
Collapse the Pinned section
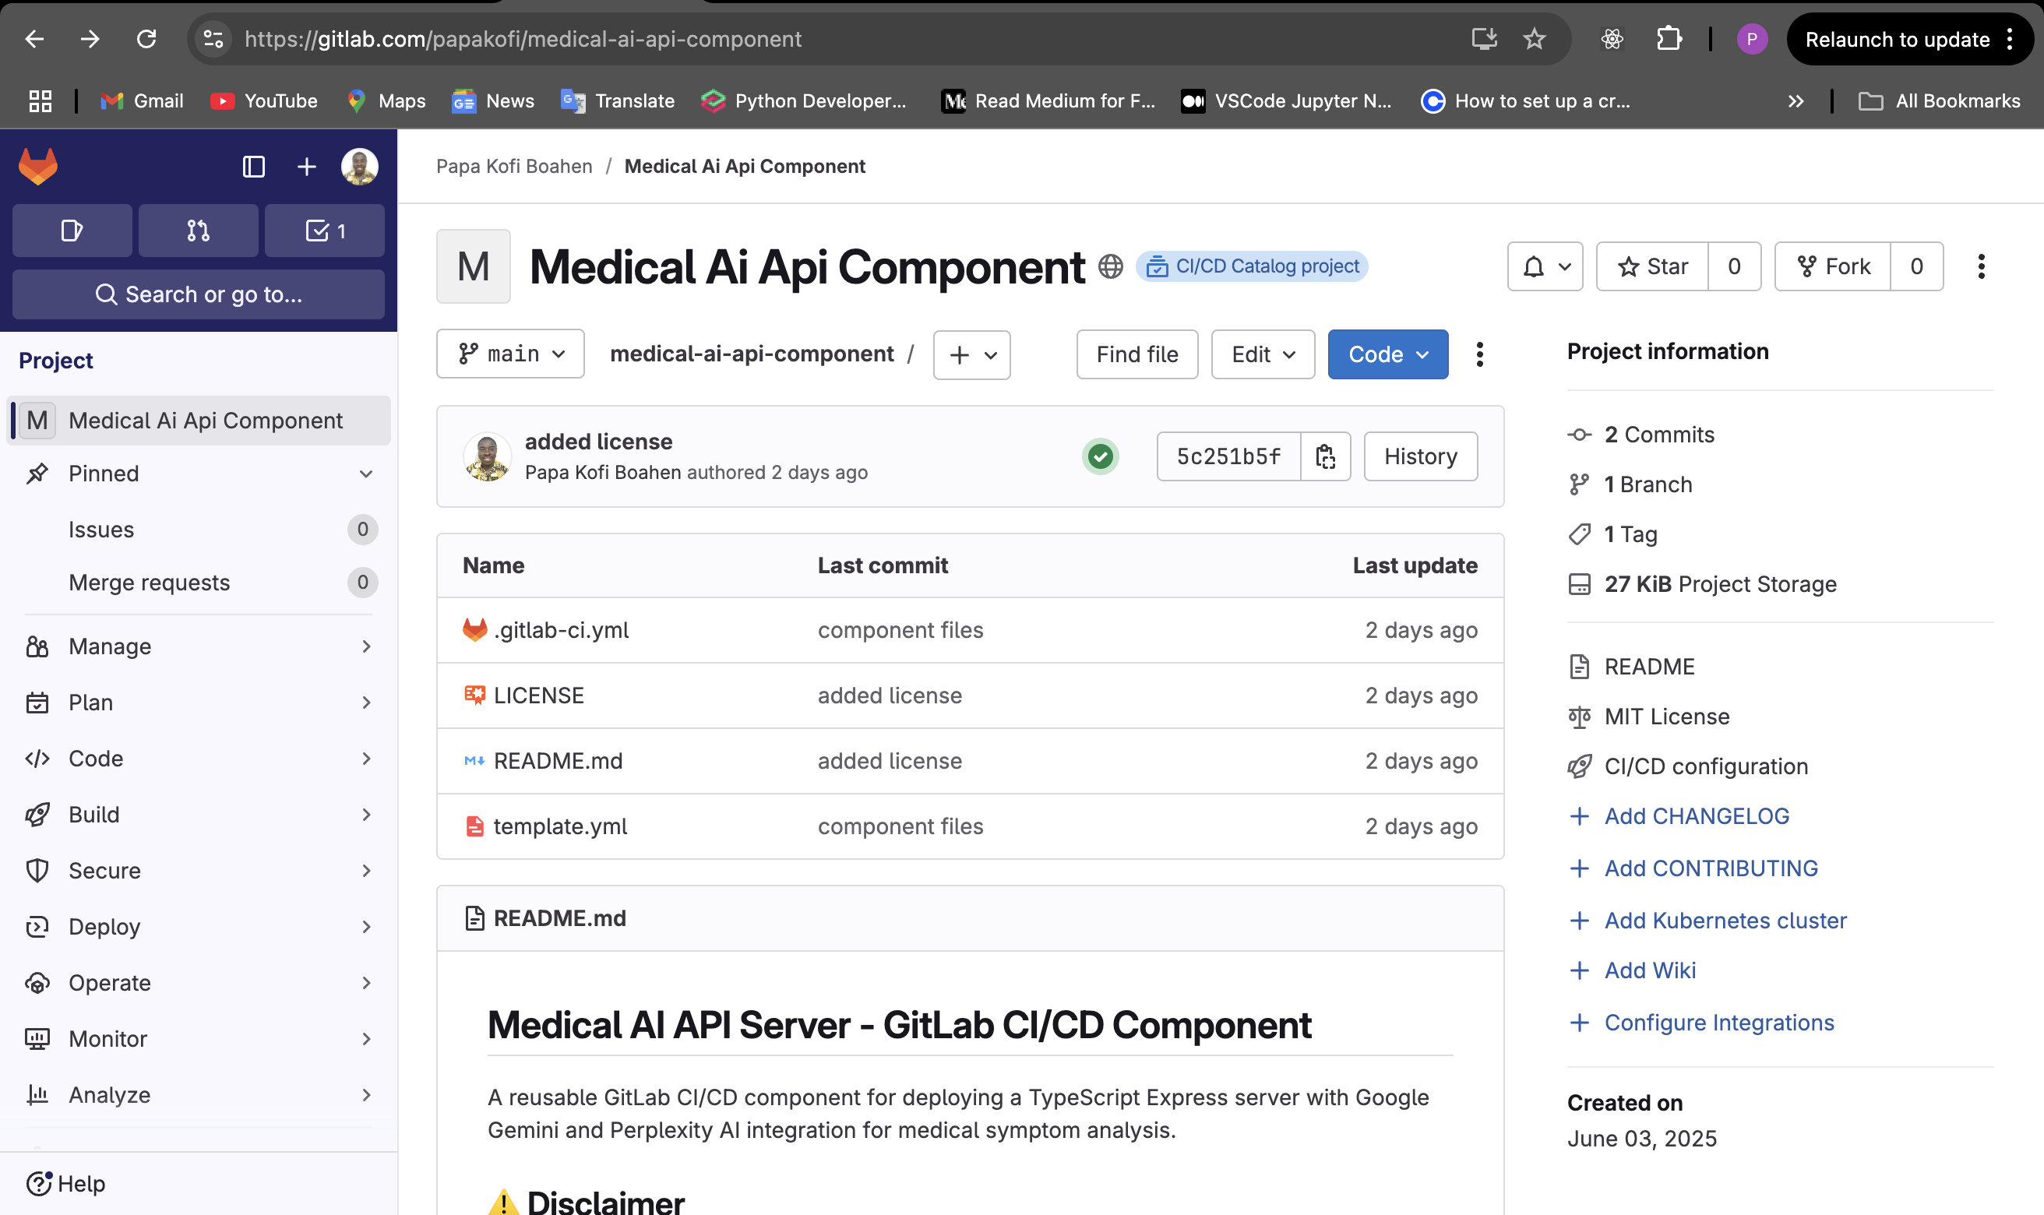(x=366, y=474)
